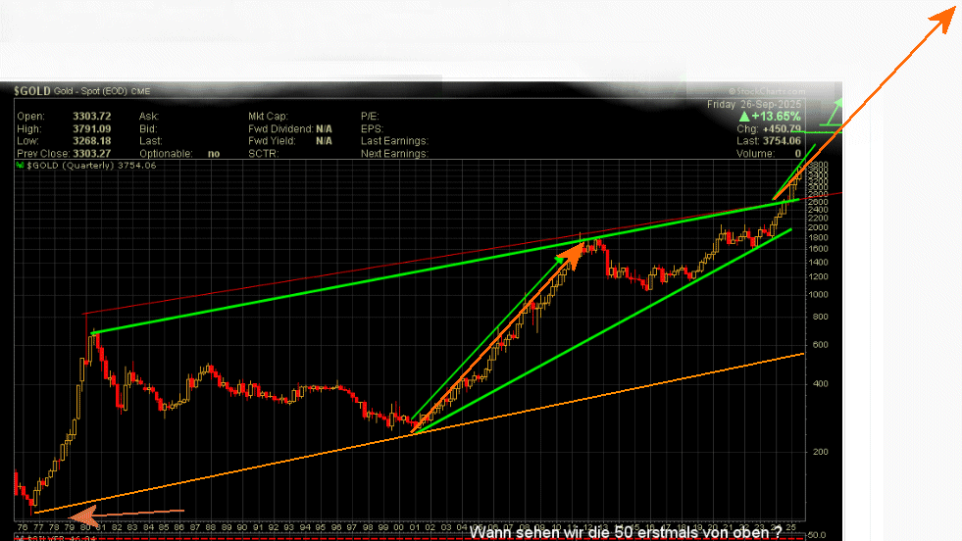Viewport: 962px width, 541px height.
Task: Click the 400 price level on y-axis
Action: tap(818, 383)
